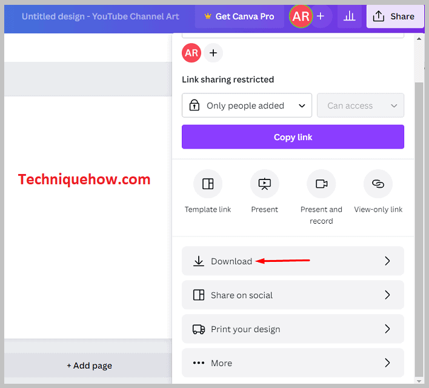429x388 pixels.
Task: Open 'Can access' permission dropdown
Action: click(361, 105)
